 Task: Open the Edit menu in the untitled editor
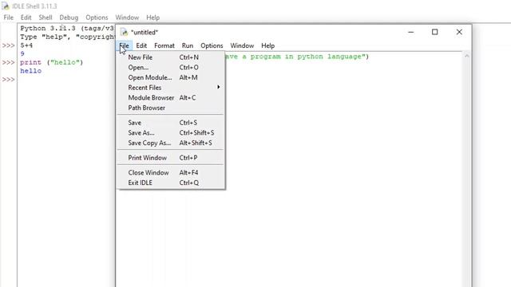tap(141, 45)
